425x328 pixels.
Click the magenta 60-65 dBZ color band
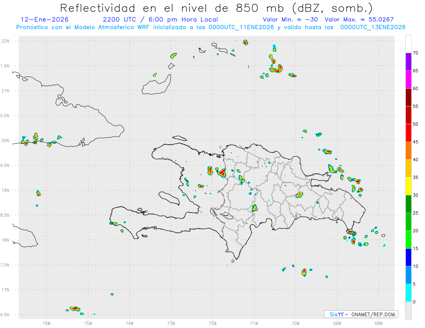pyautogui.click(x=408, y=80)
